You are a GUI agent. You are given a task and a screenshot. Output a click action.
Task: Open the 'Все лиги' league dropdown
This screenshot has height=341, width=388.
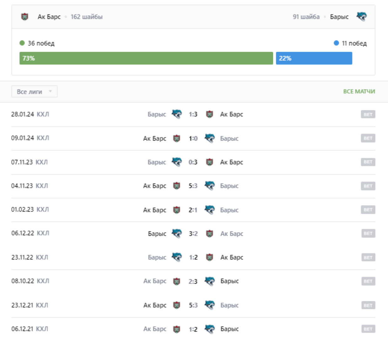(34, 92)
